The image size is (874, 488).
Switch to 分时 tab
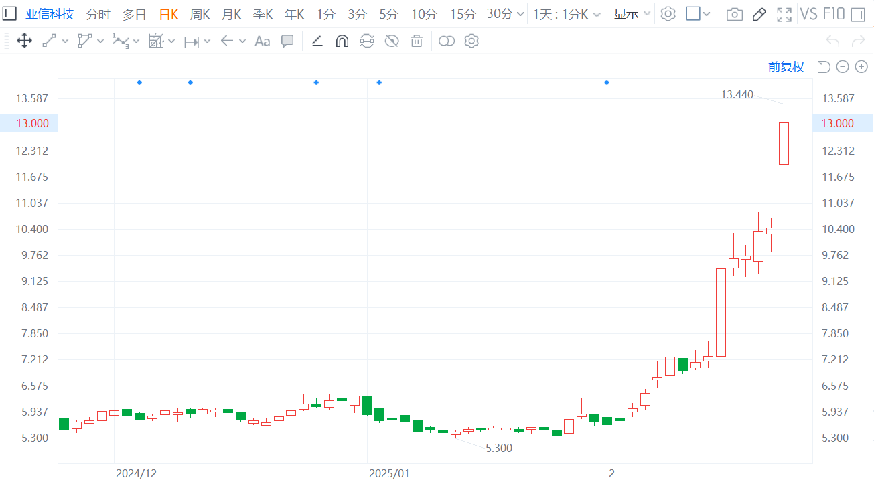98,13
